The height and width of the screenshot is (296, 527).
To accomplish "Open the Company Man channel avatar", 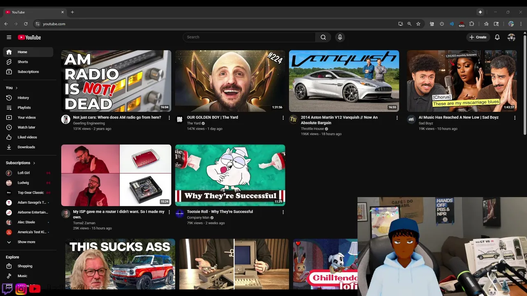I will (x=180, y=213).
